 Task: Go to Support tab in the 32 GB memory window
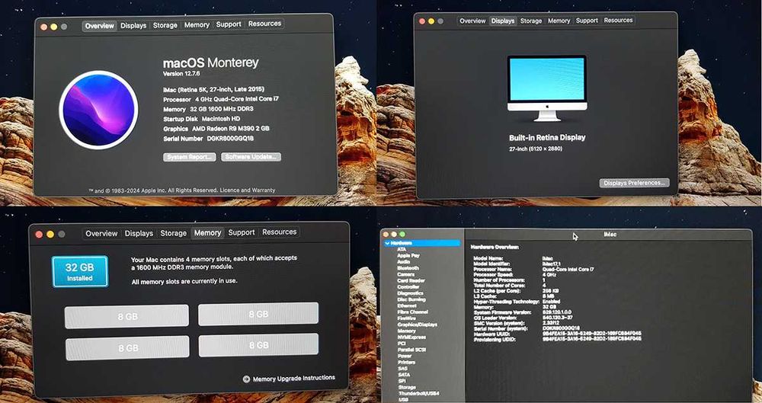point(242,232)
